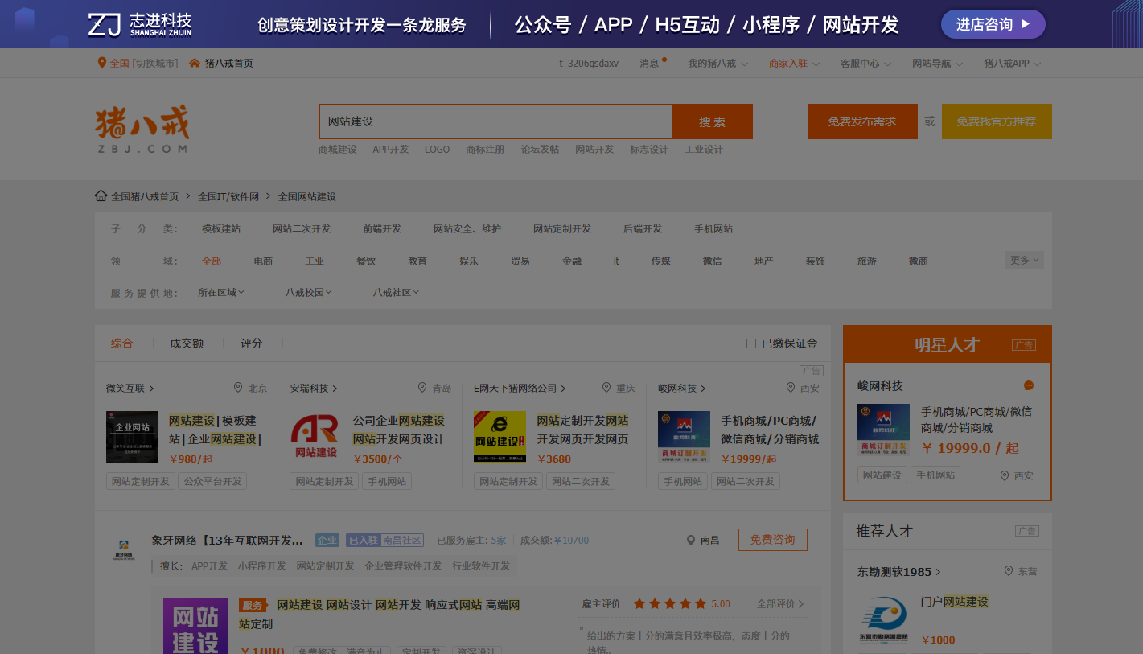Open the 东勘测软1985 shop link
This screenshot has height=654, width=1143.
tap(898, 571)
